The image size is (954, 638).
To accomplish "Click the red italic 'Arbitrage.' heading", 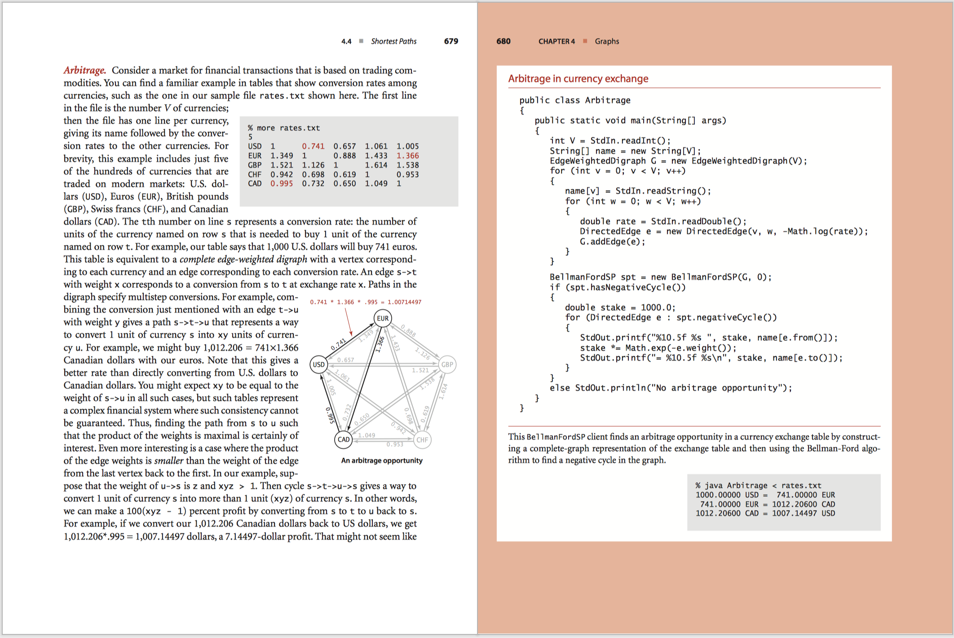I will click(x=84, y=70).
